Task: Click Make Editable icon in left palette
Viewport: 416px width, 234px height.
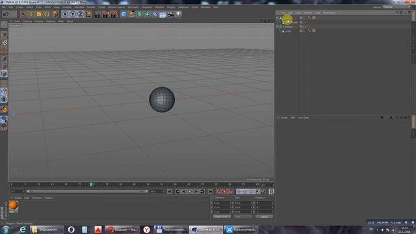Action: click(4, 25)
